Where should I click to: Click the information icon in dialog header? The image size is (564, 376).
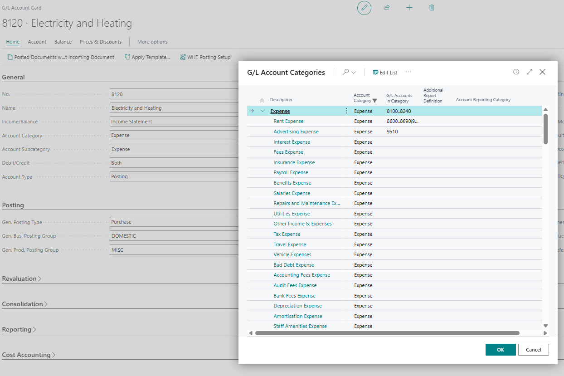pos(516,72)
